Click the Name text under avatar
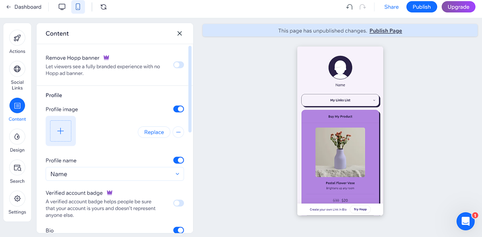This screenshot has height=237, width=482. pyautogui.click(x=340, y=85)
